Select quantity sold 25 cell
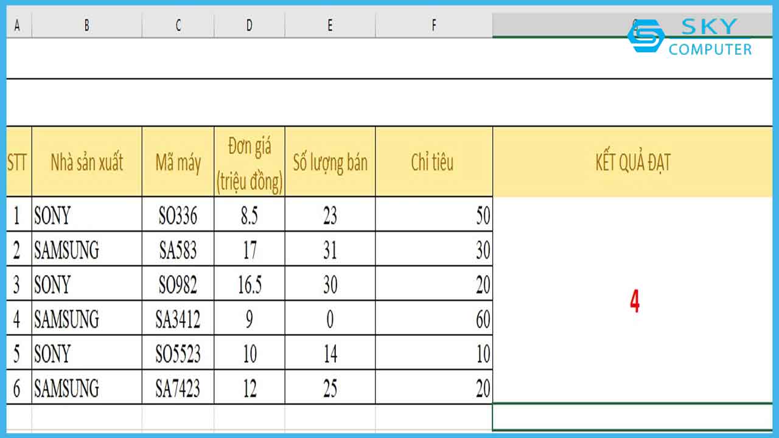The width and height of the screenshot is (779, 438). tap(330, 388)
